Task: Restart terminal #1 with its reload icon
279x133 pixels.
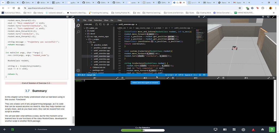Action: (122, 78)
